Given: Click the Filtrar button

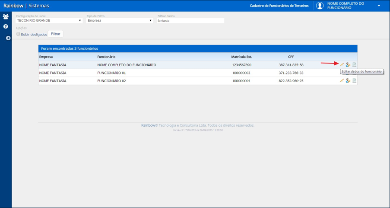Looking at the screenshot, I should tap(55, 34).
